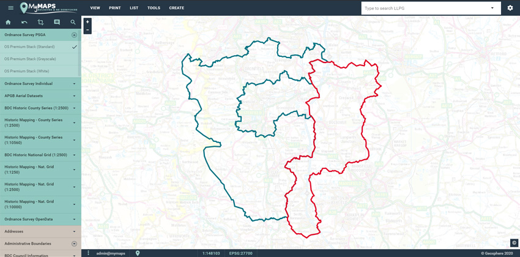Open the VIEW menu
Viewport: 520px width, 257px height.
tap(95, 8)
